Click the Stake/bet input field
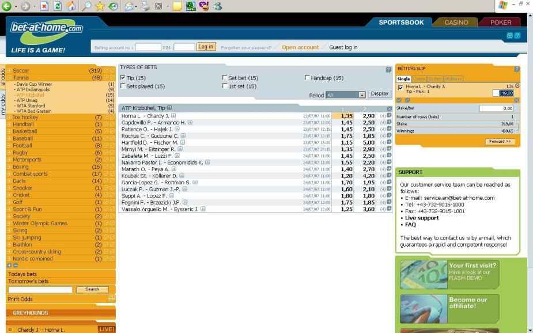This screenshot has height=333, width=533. (x=499, y=108)
